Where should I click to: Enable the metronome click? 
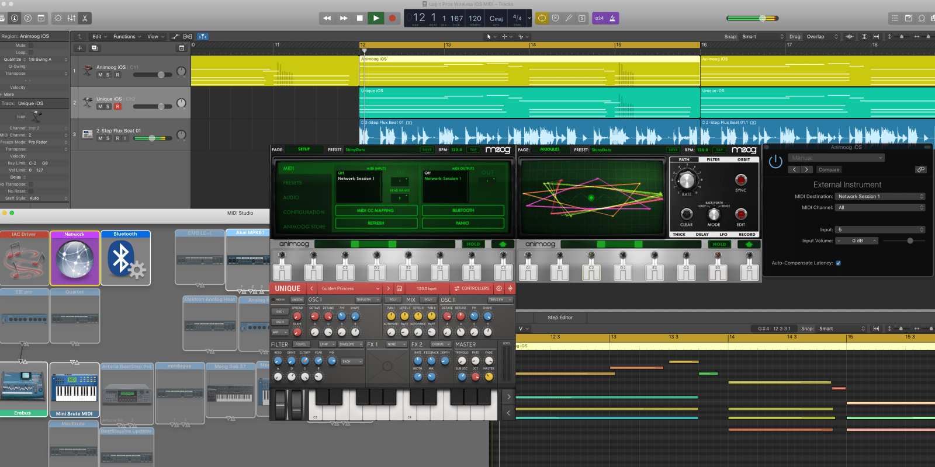pos(612,18)
